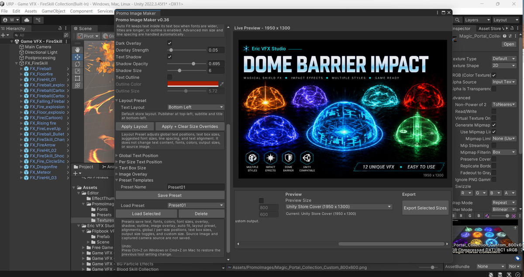Open the GameObject menu
Screen dimensions: 524x277
point(53,11)
